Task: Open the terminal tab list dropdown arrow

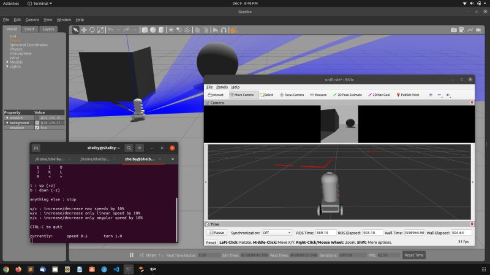Action: point(173,159)
